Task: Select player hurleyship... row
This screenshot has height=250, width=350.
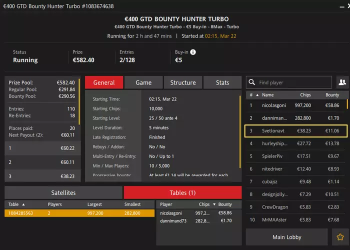Action: click(296, 143)
